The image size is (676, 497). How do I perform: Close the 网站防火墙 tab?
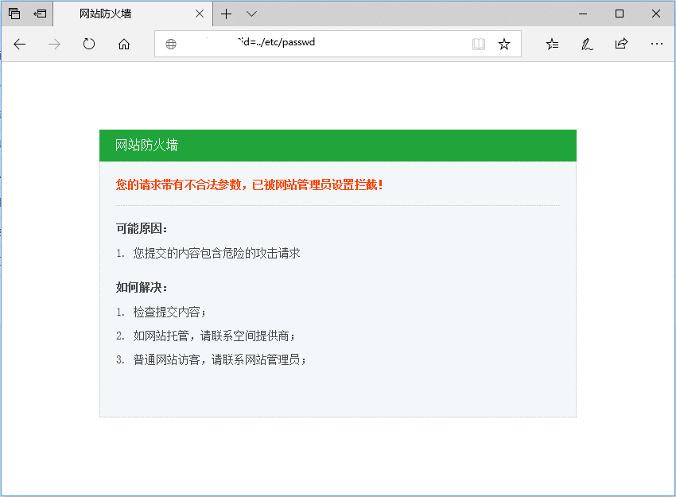199,14
